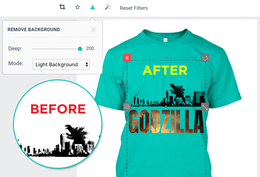Click the REMOVE BACKGROUND heading
The width and height of the screenshot is (260, 177).
click(34, 29)
